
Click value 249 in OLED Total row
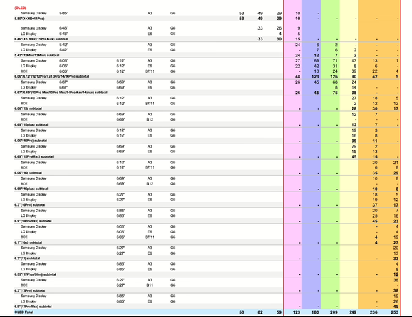pyautogui.click(x=352, y=312)
